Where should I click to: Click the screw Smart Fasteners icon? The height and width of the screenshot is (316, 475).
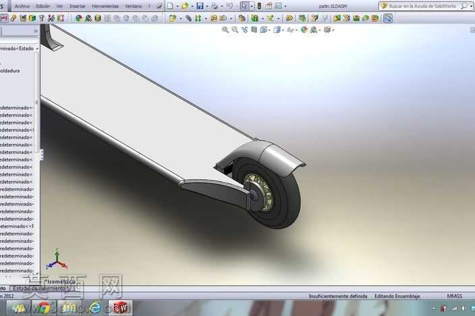(41, 18)
